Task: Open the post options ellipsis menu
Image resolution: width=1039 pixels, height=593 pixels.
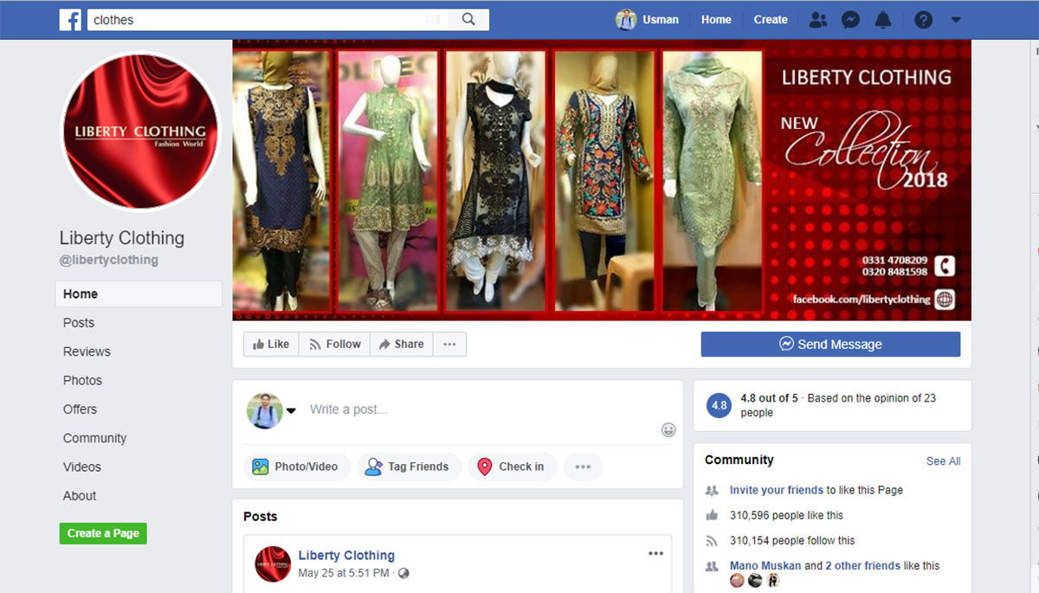Action: coord(656,554)
